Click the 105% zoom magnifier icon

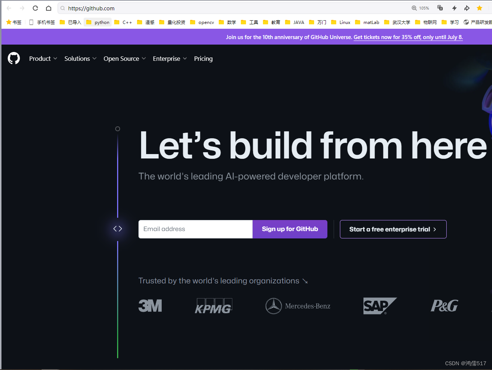click(414, 8)
